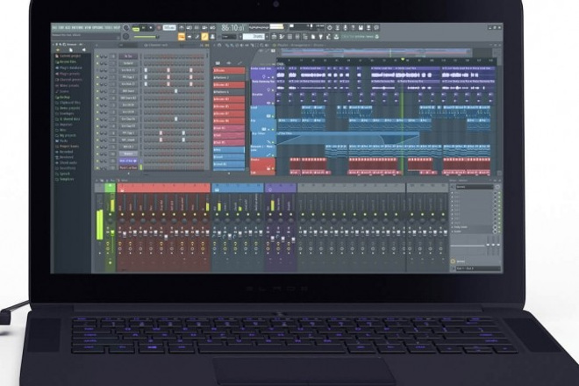This screenshot has height=386, width=579.
Task: Select Pattern 2 in the pattern picker
Action: click(229, 77)
